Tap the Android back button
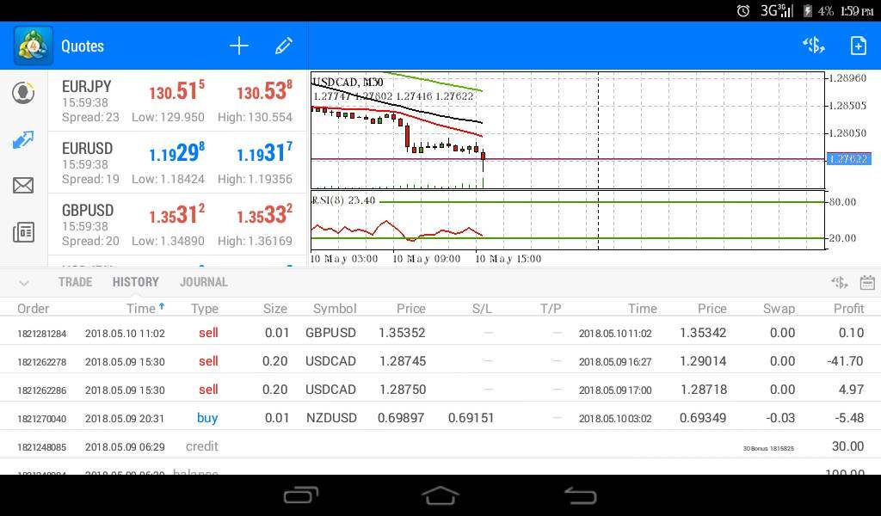This screenshot has height=516, width=881. (580, 495)
